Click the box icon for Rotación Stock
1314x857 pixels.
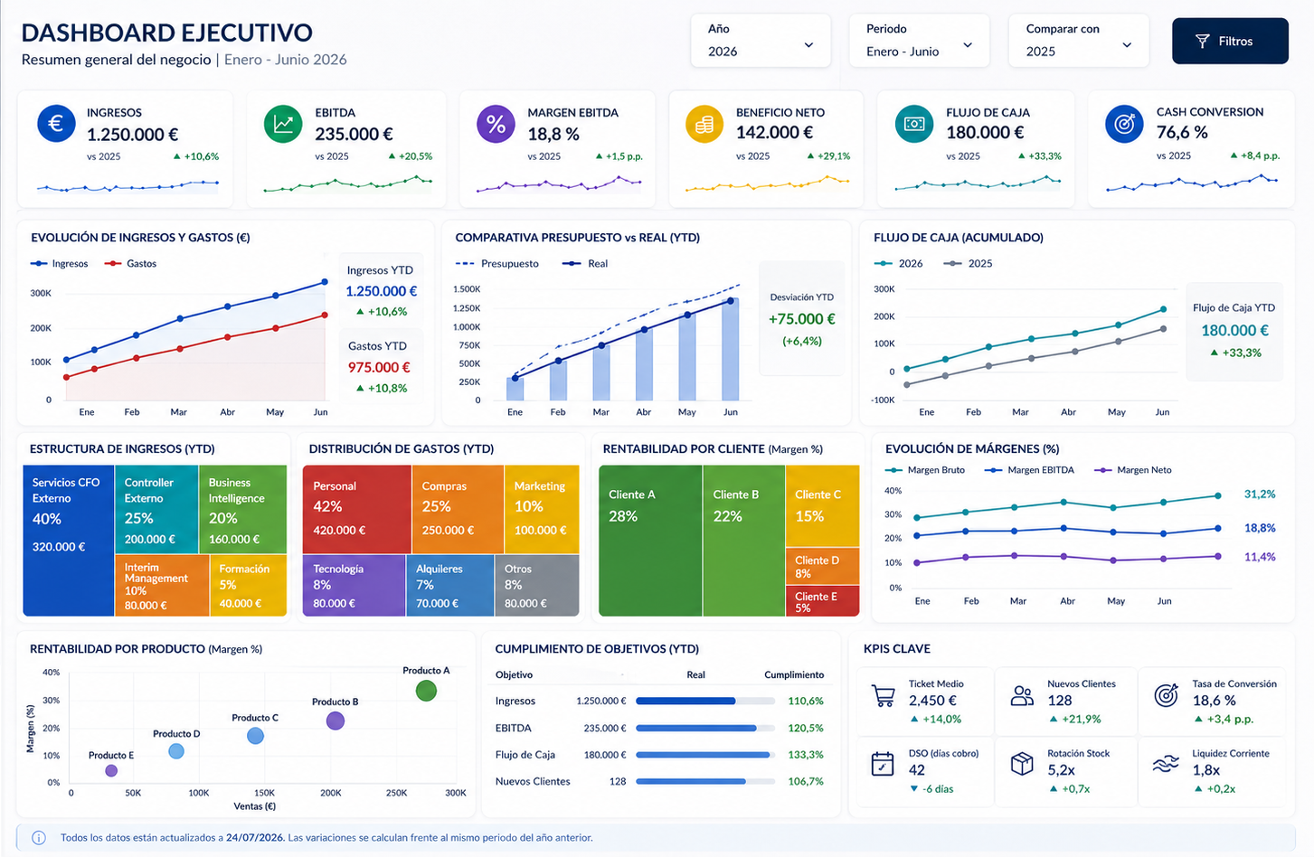click(1022, 764)
